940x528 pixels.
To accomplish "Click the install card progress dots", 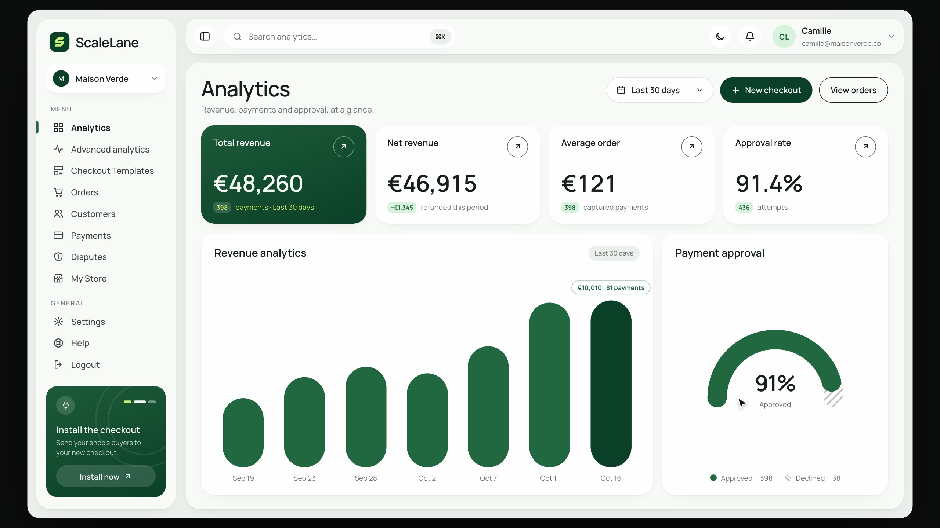I will click(x=140, y=402).
